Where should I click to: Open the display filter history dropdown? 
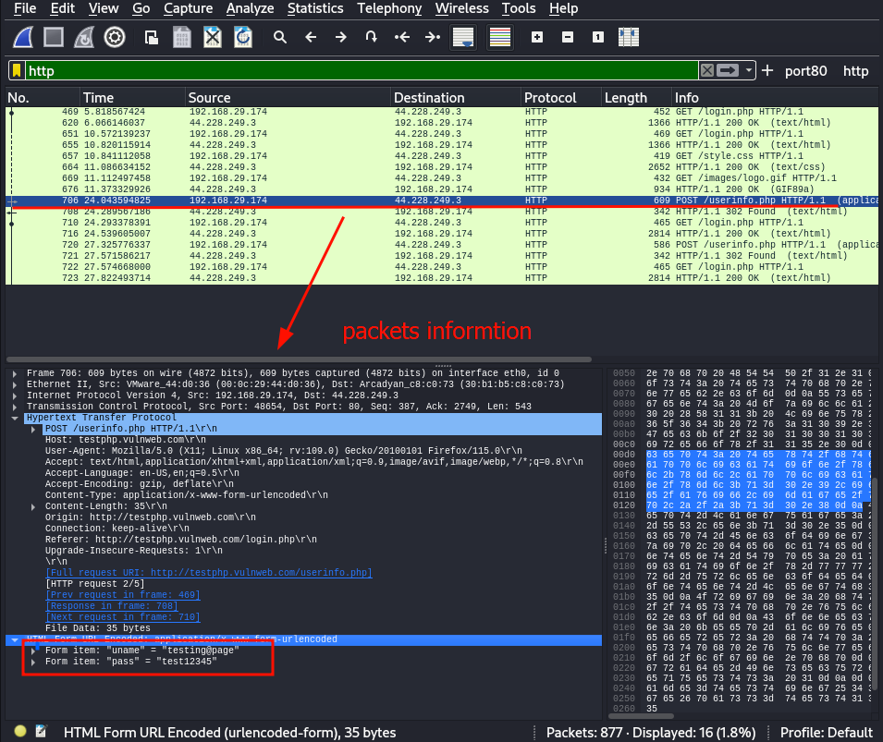pyautogui.click(x=748, y=71)
